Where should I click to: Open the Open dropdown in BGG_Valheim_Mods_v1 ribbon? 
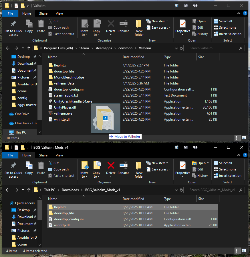[x=200, y=163]
